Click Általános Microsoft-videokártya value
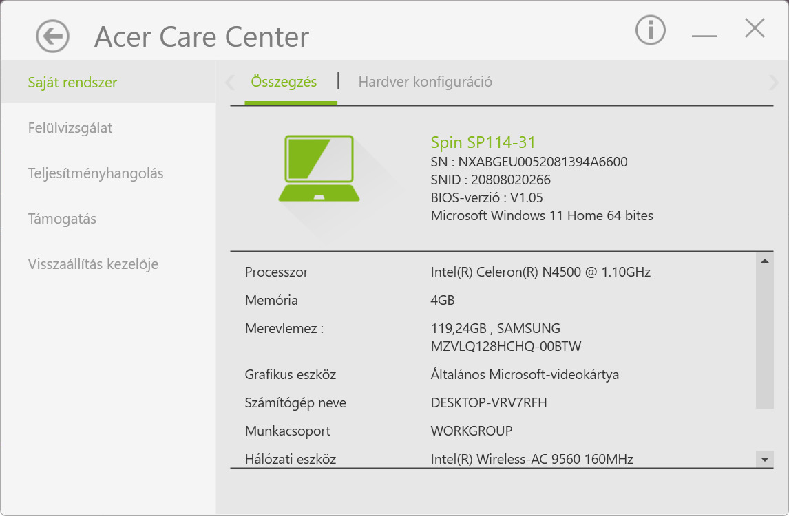The width and height of the screenshot is (789, 516). [525, 375]
